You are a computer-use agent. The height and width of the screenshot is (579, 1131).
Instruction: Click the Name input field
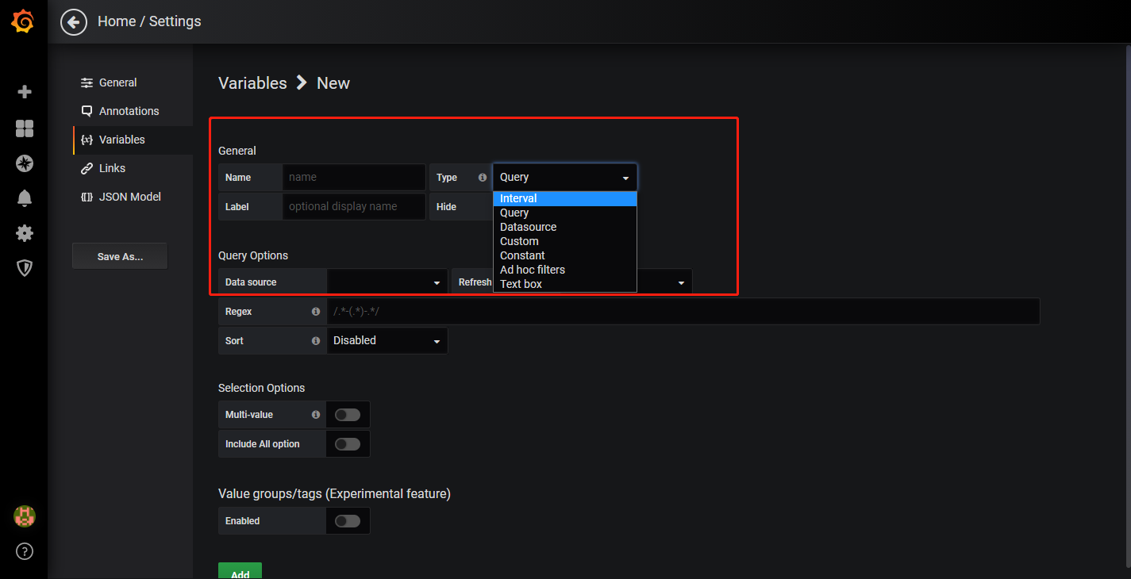point(354,178)
